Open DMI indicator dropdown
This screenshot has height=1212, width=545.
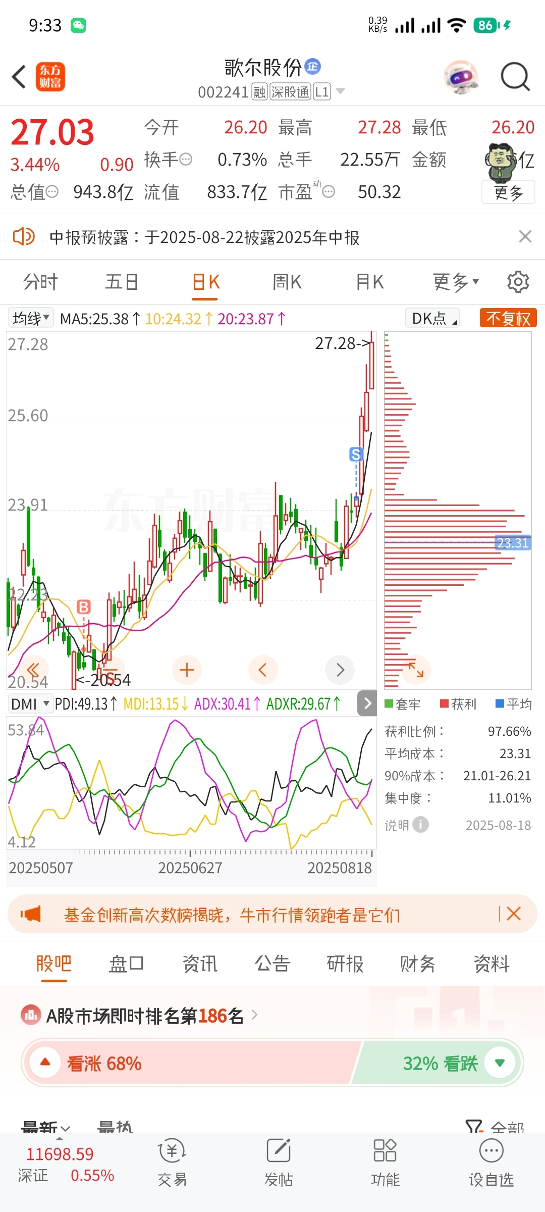(x=30, y=703)
